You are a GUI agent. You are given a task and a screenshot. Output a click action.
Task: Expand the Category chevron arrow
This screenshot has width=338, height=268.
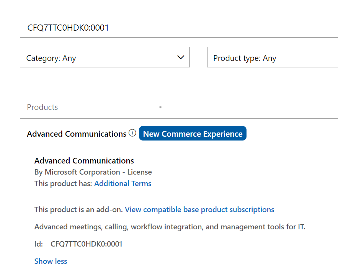[181, 57]
